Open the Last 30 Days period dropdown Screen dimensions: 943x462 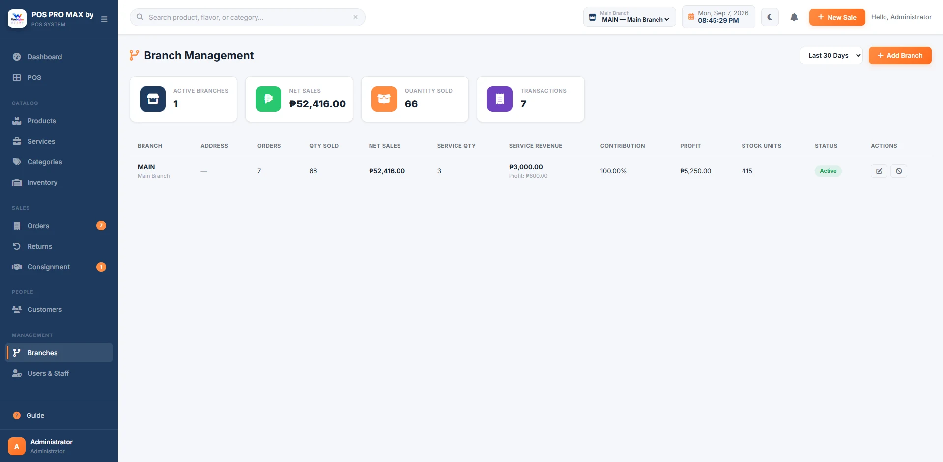click(x=831, y=55)
